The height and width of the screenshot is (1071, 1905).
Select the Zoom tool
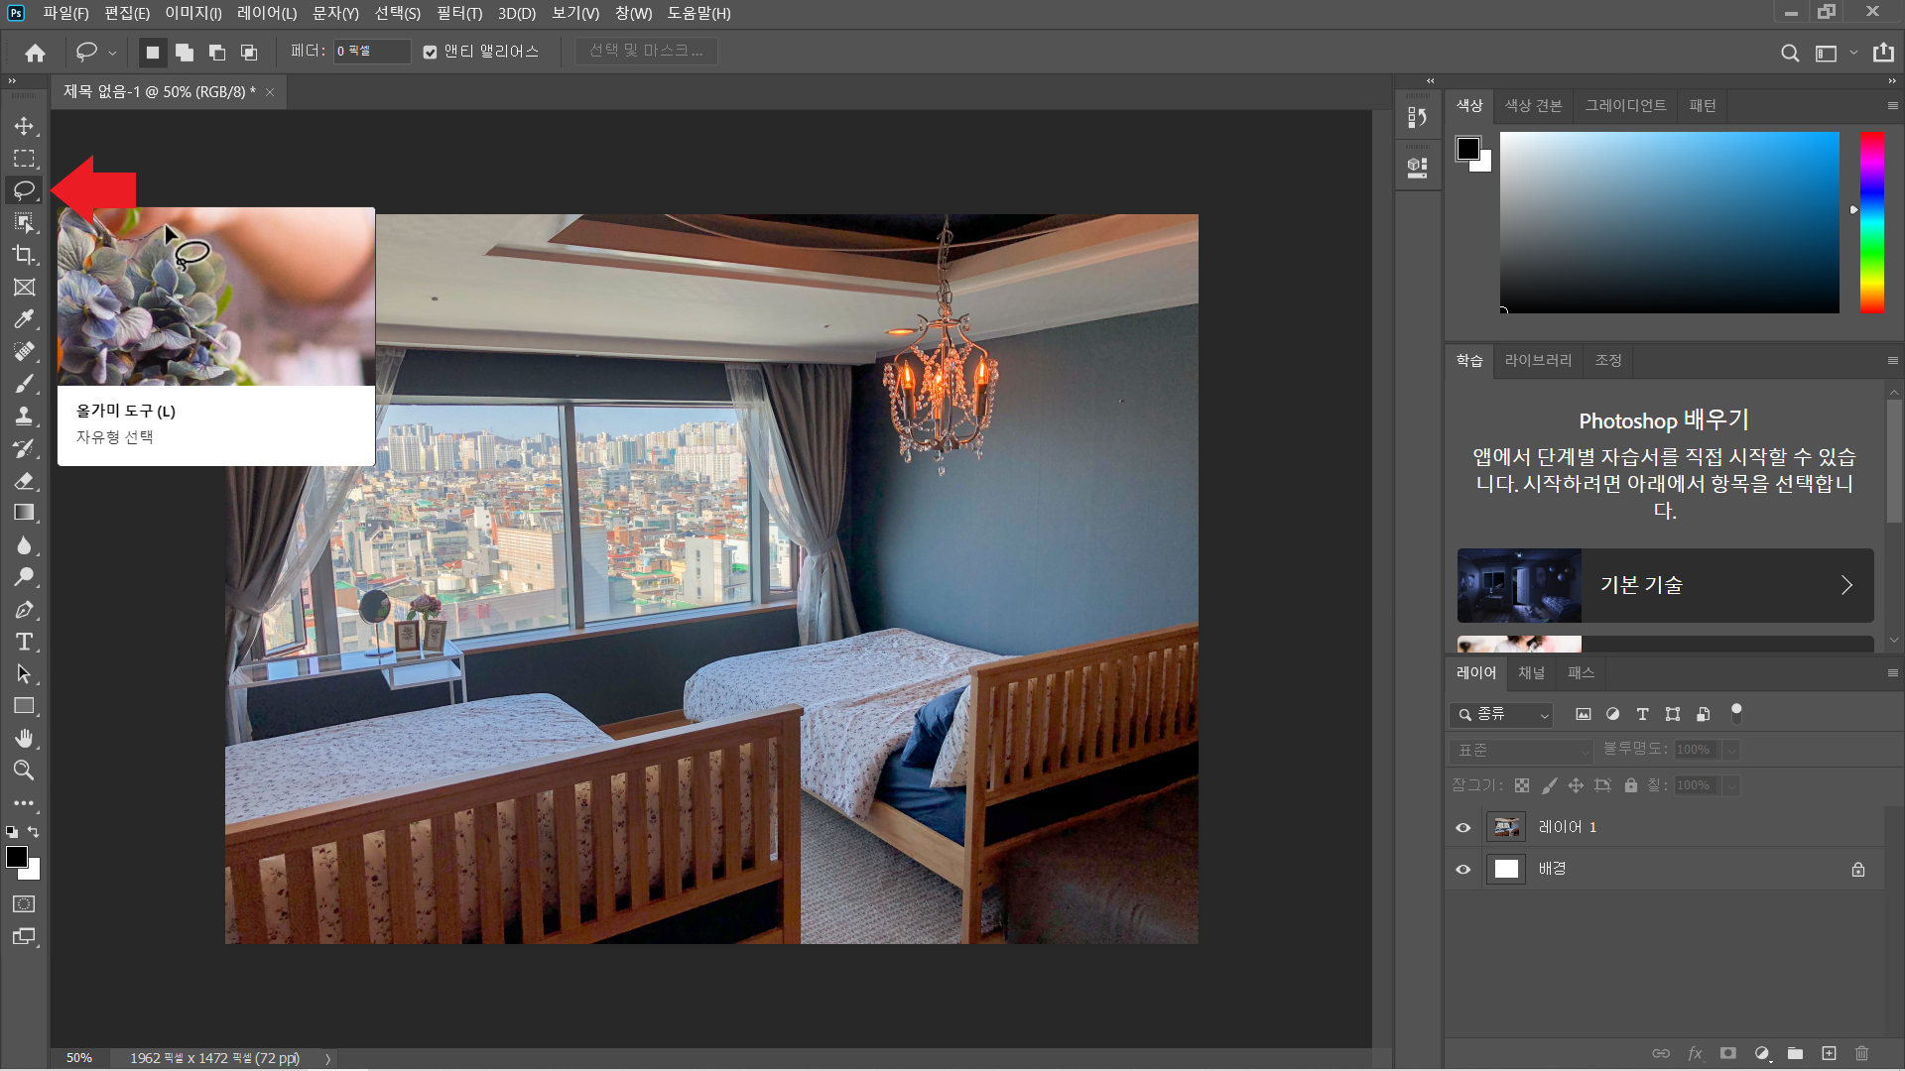click(24, 771)
